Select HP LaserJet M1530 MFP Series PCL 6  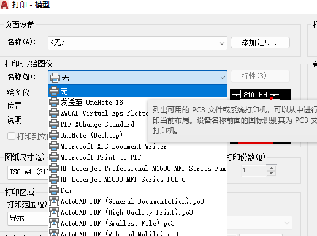pos(137,179)
